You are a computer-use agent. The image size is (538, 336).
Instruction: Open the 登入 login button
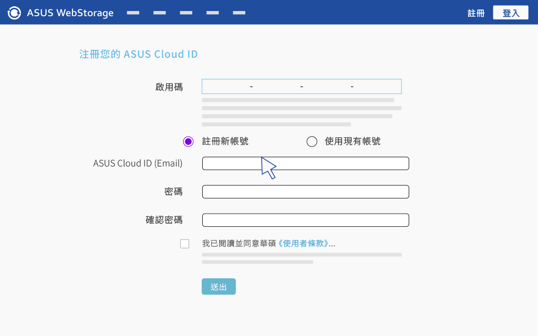511,13
